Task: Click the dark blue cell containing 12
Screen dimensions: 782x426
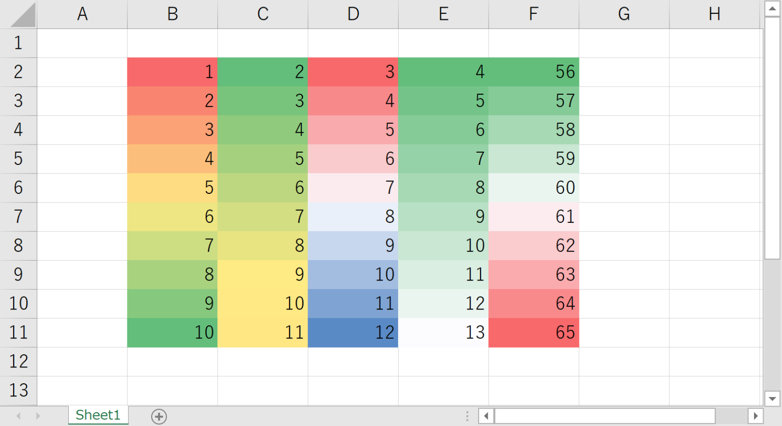Action: [353, 332]
